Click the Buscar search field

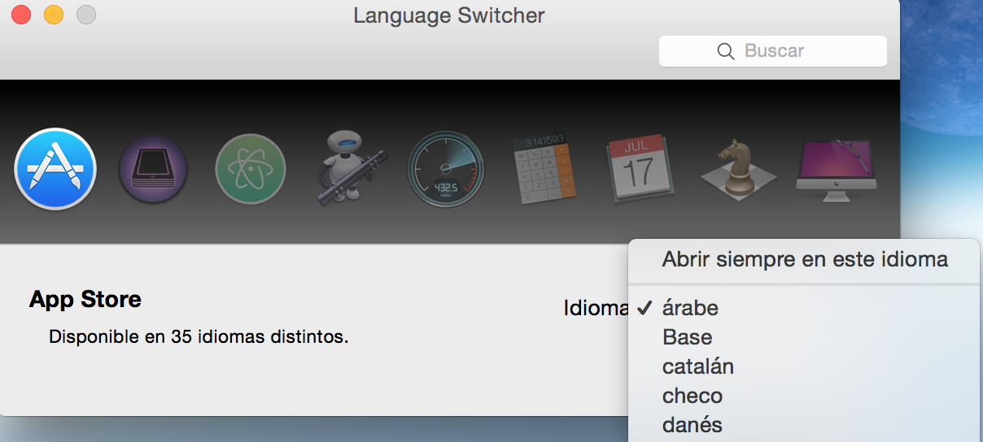click(x=772, y=51)
